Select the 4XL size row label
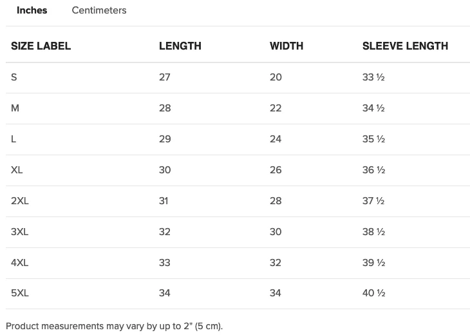The image size is (470, 335). click(20, 262)
